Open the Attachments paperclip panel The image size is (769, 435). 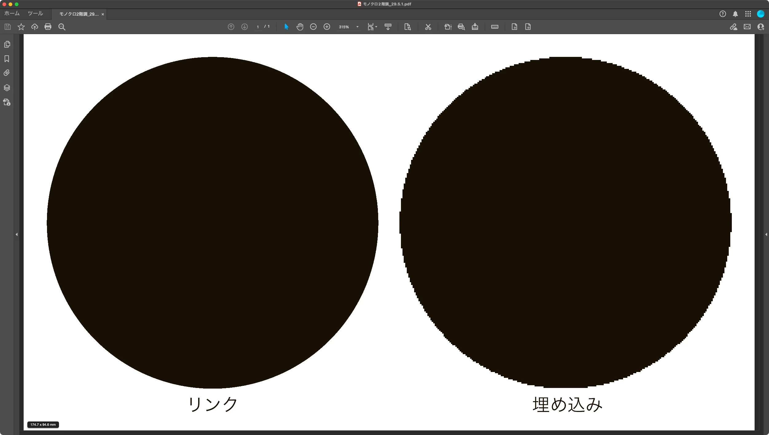pyautogui.click(x=7, y=73)
